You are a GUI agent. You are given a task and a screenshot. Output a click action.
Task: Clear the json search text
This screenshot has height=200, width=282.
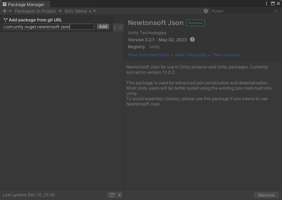click(276, 11)
